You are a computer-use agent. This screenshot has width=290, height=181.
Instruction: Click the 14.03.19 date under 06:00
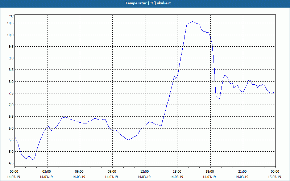click(x=79, y=177)
